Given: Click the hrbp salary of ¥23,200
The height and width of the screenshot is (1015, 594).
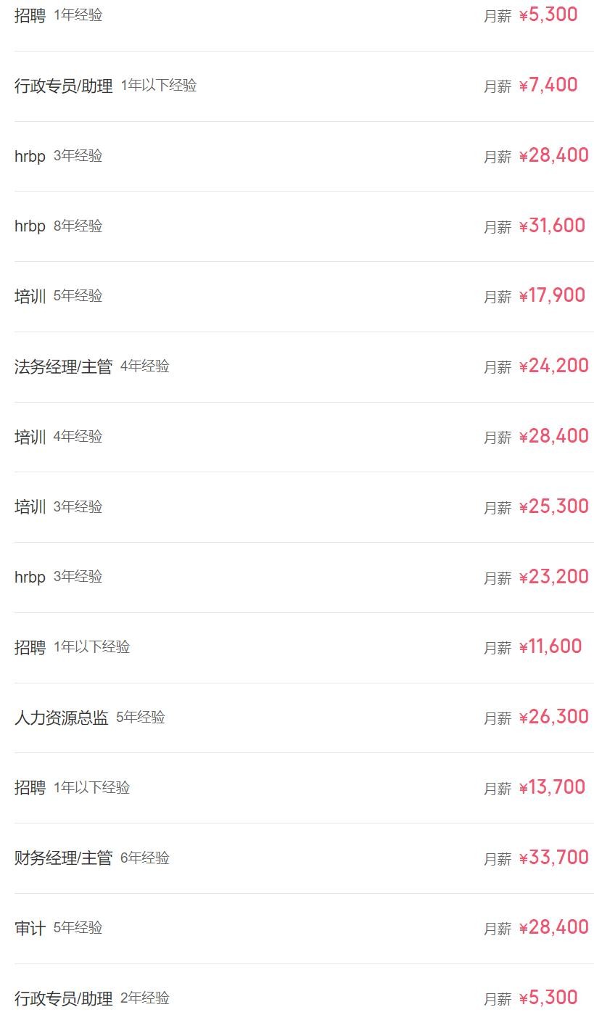Looking at the screenshot, I should [x=554, y=578].
